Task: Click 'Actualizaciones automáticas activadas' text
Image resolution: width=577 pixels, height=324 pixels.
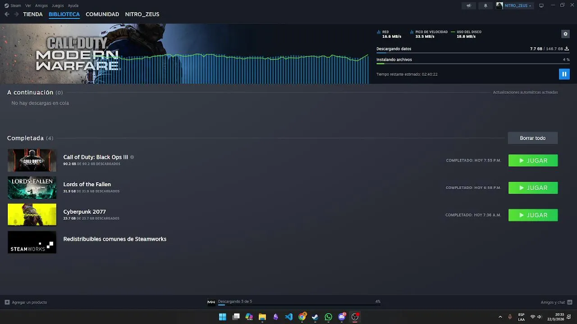Action: click(x=525, y=92)
